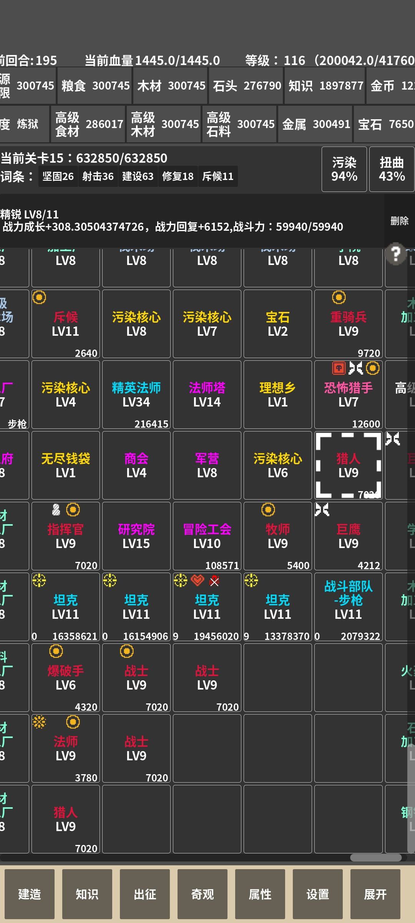Select the 军营 LV8 tile
Image resolution: width=415 pixels, height=923 pixels.
(207, 465)
